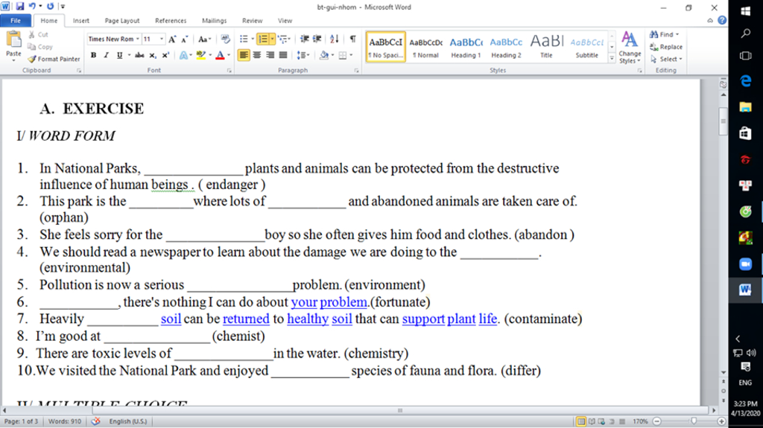Open the font name dropdown
763x428 pixels.
click(x=138, y=39)
